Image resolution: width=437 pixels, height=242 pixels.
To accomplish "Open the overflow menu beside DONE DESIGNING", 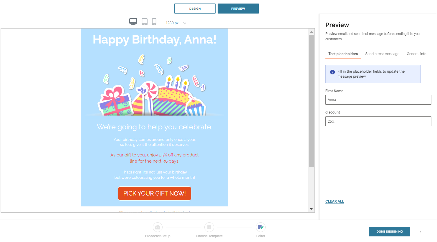I will (420, 231).
